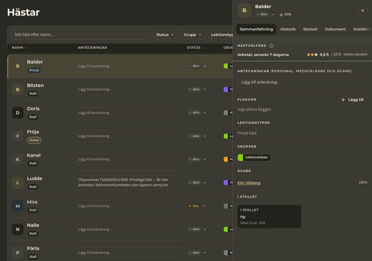Click the 'Delad' badge under Fröja
This screenshot has width=372, height=261.
click(34, 140)
